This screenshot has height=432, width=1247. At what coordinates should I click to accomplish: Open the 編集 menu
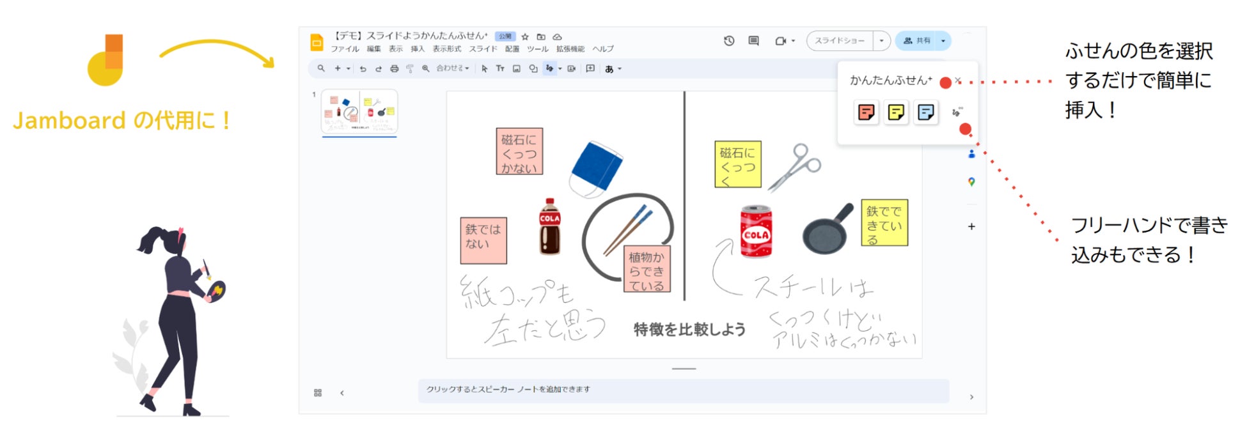coord(373,49)
